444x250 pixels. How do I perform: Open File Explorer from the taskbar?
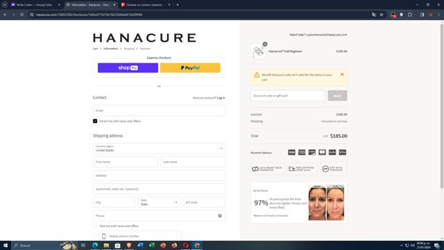[x=106, y=245]
